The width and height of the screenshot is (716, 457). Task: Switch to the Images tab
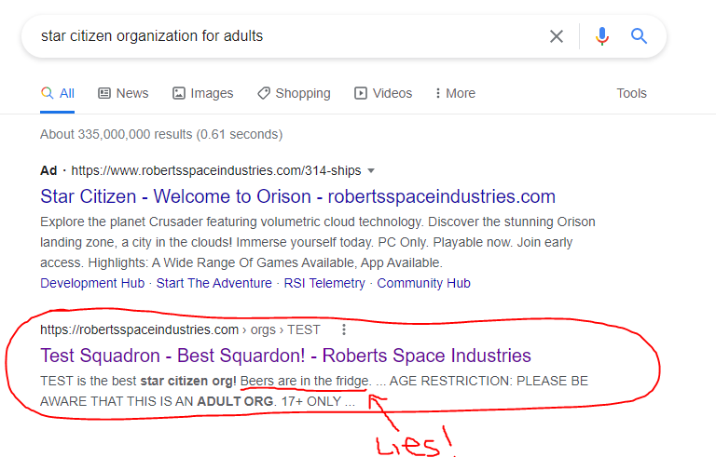tap(202, 93)
